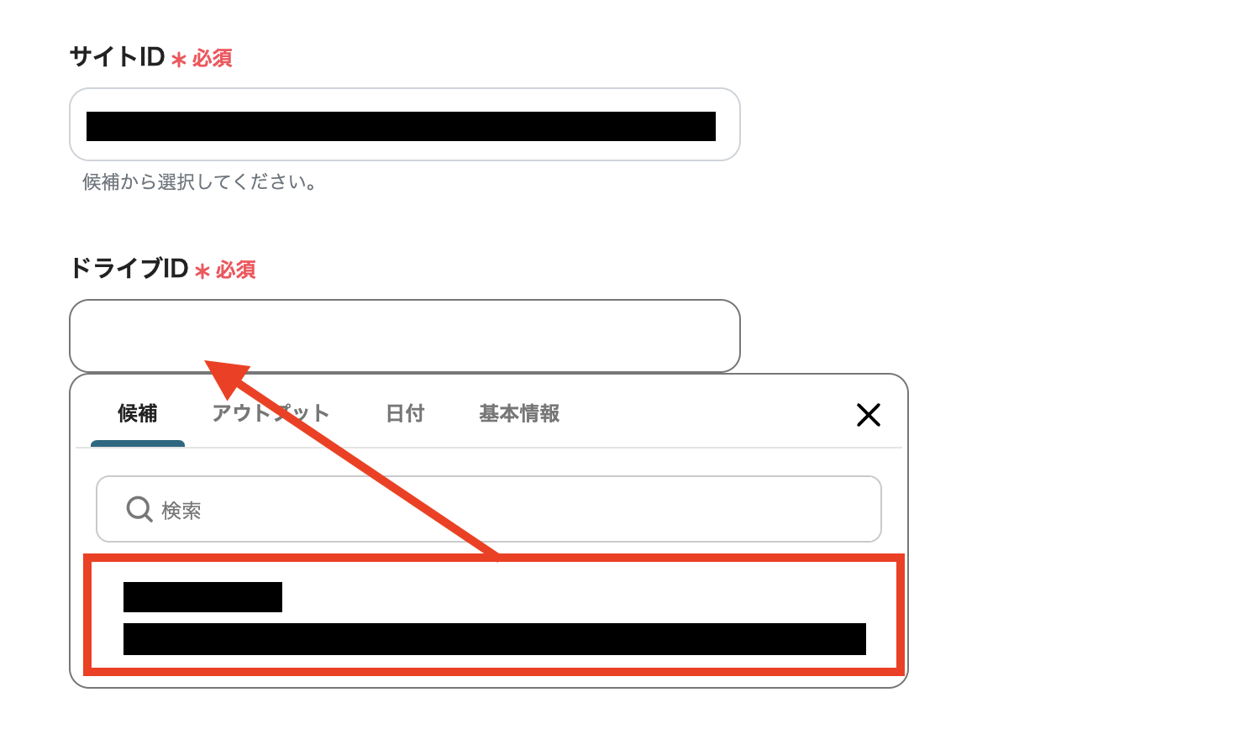Select the redacted drive ID line in the candidate row
The height and width of the screenshot is (729, 1245).
pos(495,639)
